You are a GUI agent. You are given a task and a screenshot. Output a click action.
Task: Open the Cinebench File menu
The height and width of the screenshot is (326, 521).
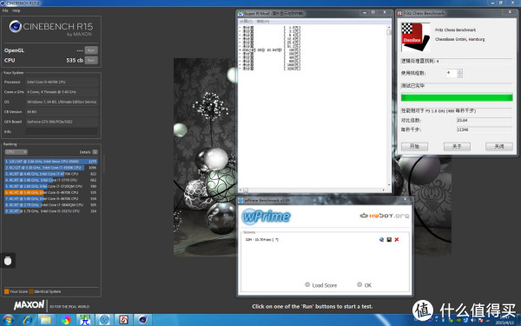(x=5, y=10)
